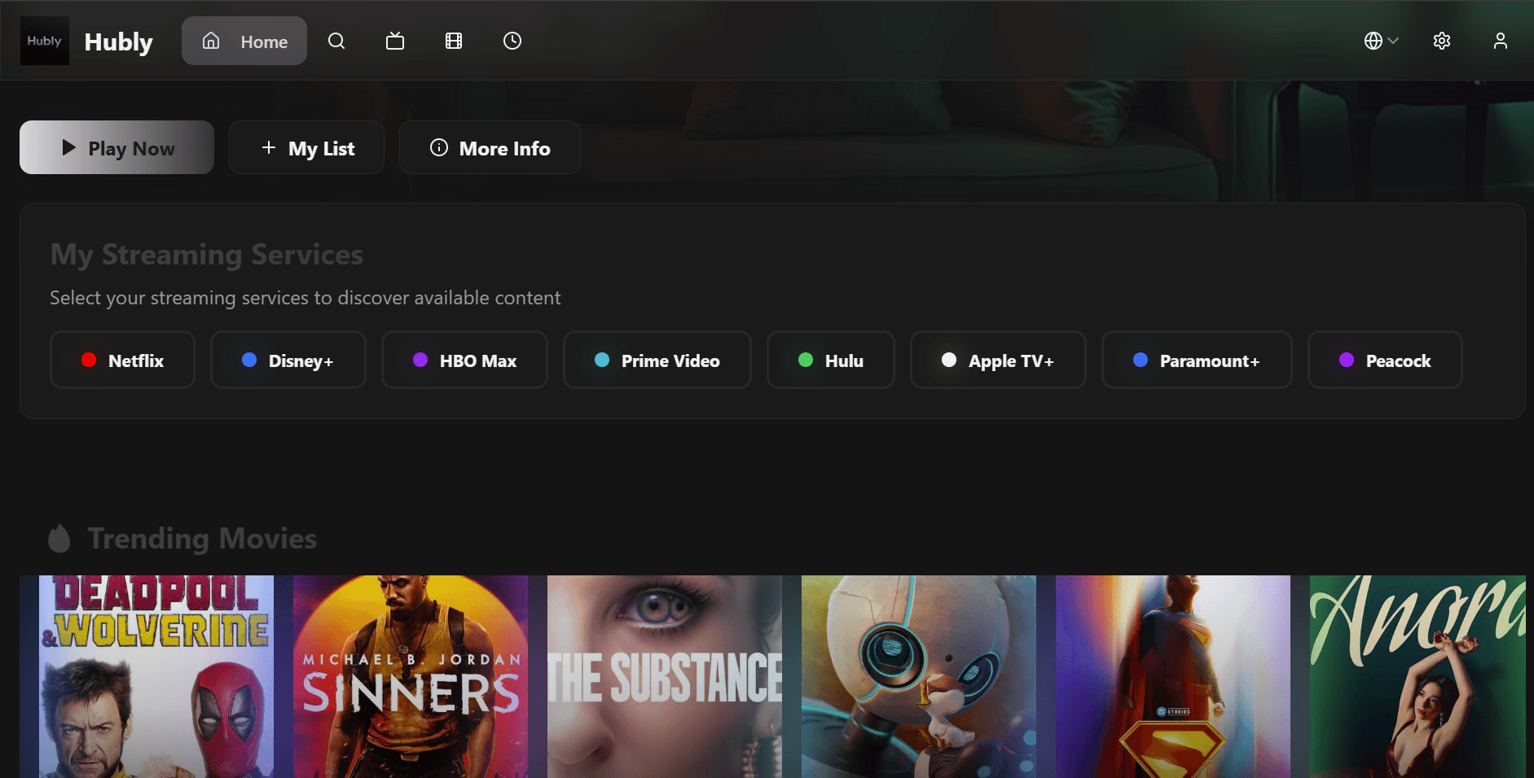This screenshot has height=778, width=1534.
Task: Open More Info for featured title
Action: [x=490, y=147]
